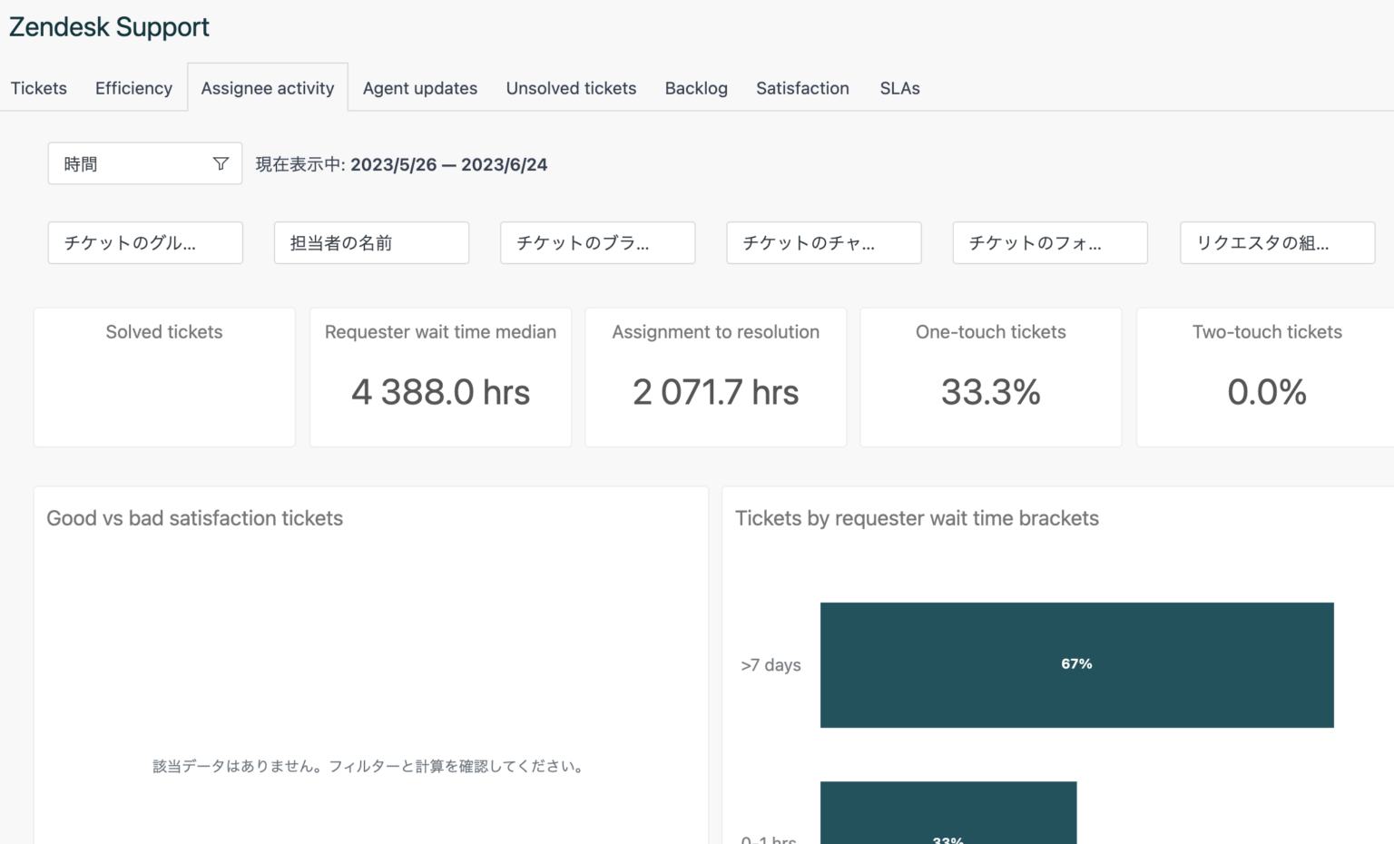The image size is (1394, 844).
Task: Open the 担当者の名前 filter
Action: [x=370, y=242]
